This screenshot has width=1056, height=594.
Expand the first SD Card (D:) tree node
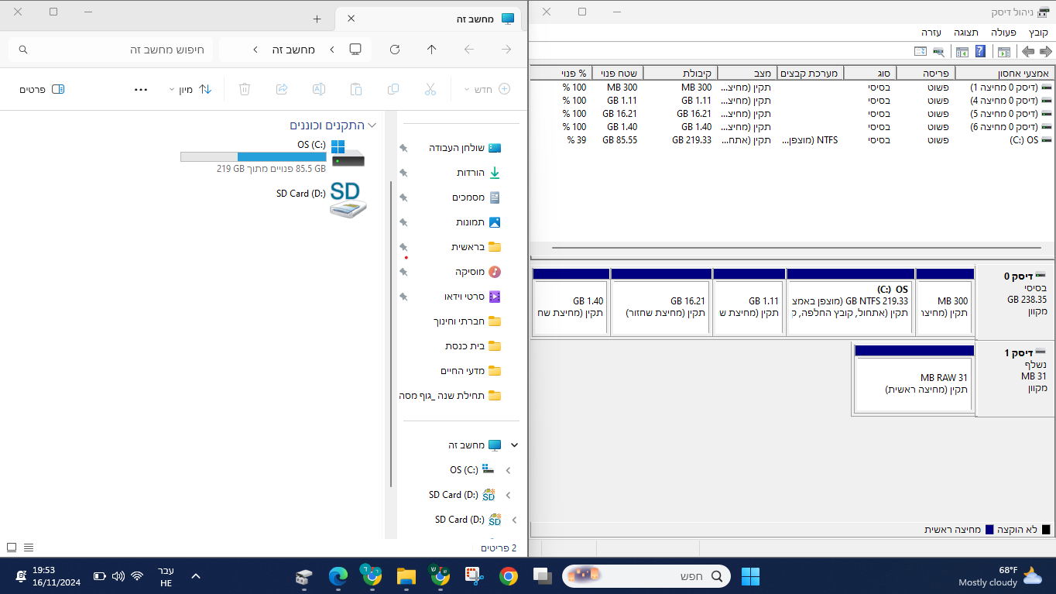(x=508, y=495)
